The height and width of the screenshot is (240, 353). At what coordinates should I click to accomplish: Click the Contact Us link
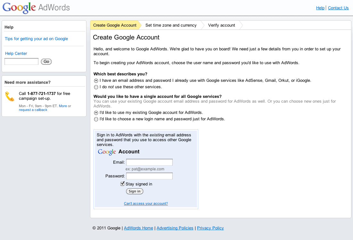[338, 8]
